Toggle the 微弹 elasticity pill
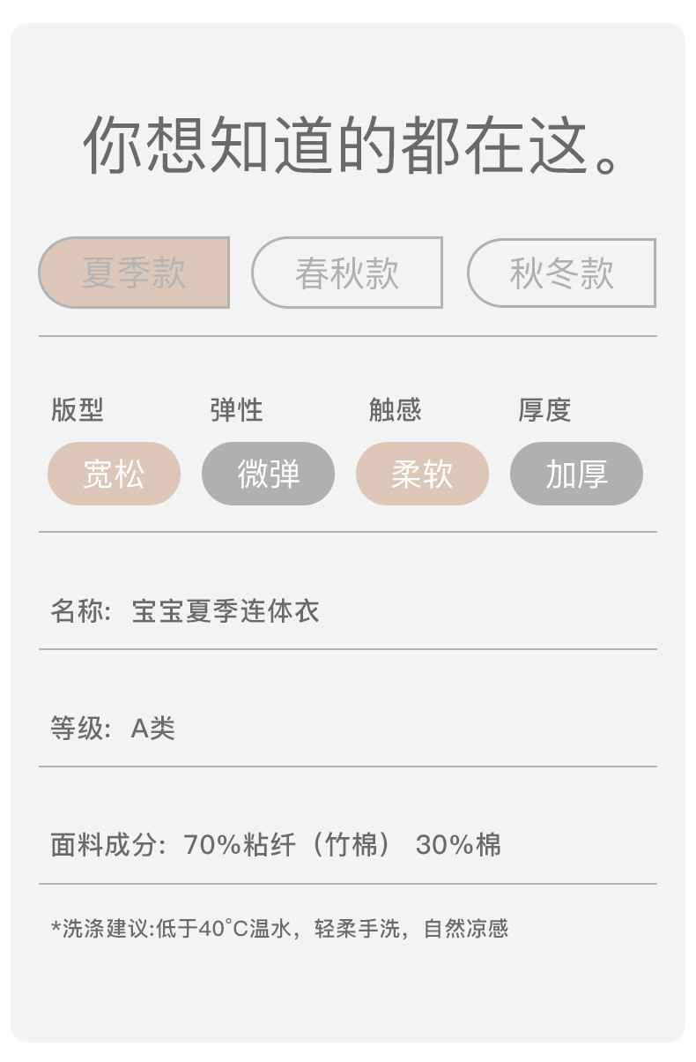The height and width of the screenshot is (1062, 696). pyautogui.click(x=268, y=474)
